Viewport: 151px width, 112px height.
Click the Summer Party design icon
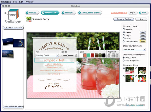tap(29, 19)
